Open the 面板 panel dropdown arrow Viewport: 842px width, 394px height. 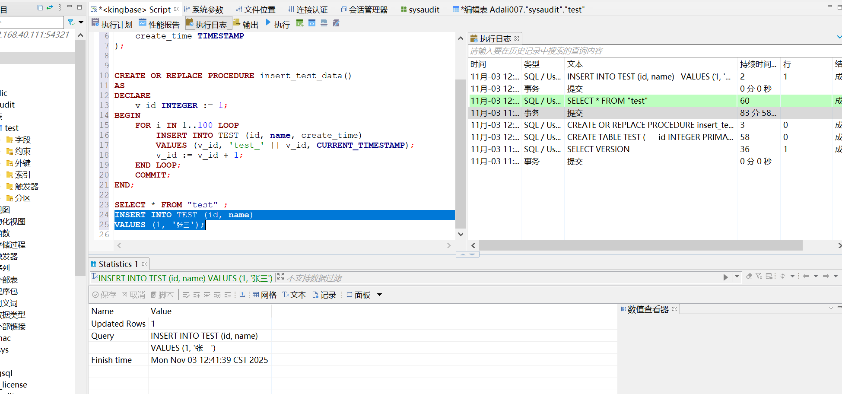[380, 295]
